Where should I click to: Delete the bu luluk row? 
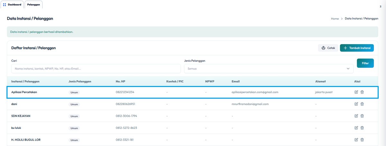tap(362, 128)
